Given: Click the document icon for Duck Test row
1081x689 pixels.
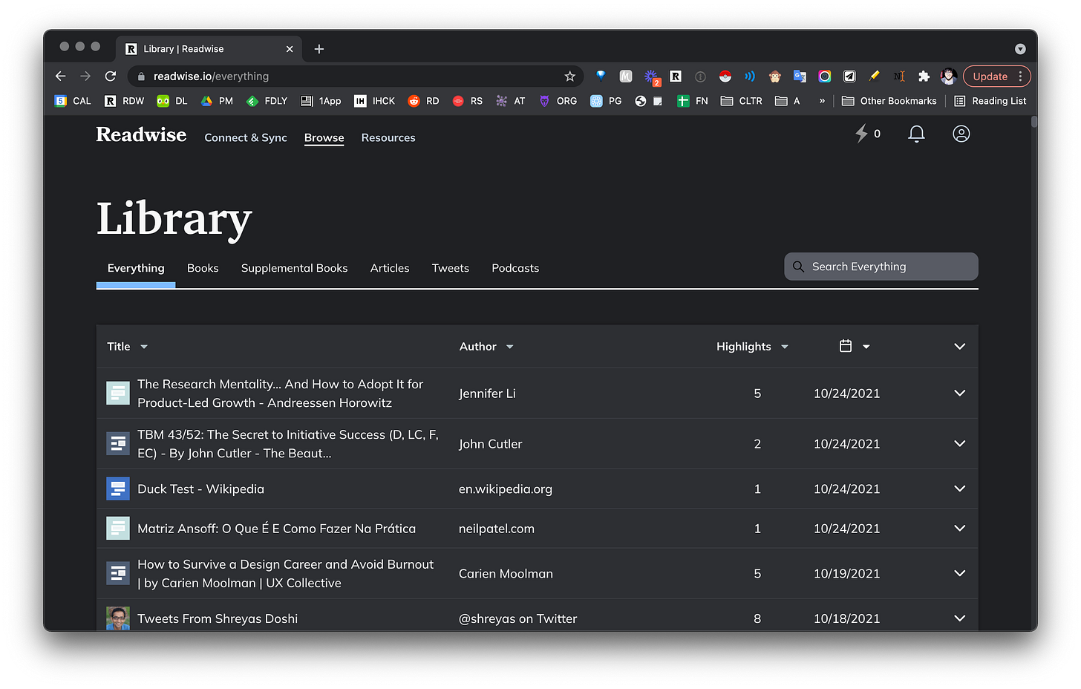Looking at the screenshot, I should pos(118,489).
